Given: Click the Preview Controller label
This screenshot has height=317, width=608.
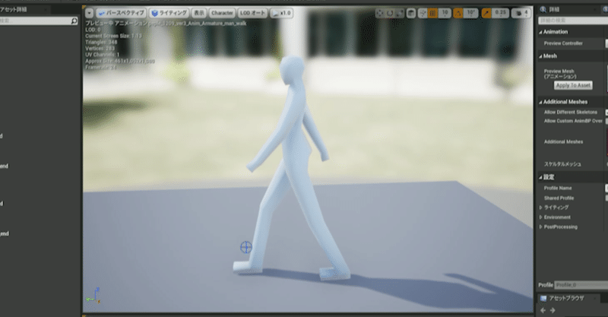Looking at the screenshot, I should point(563,43).
